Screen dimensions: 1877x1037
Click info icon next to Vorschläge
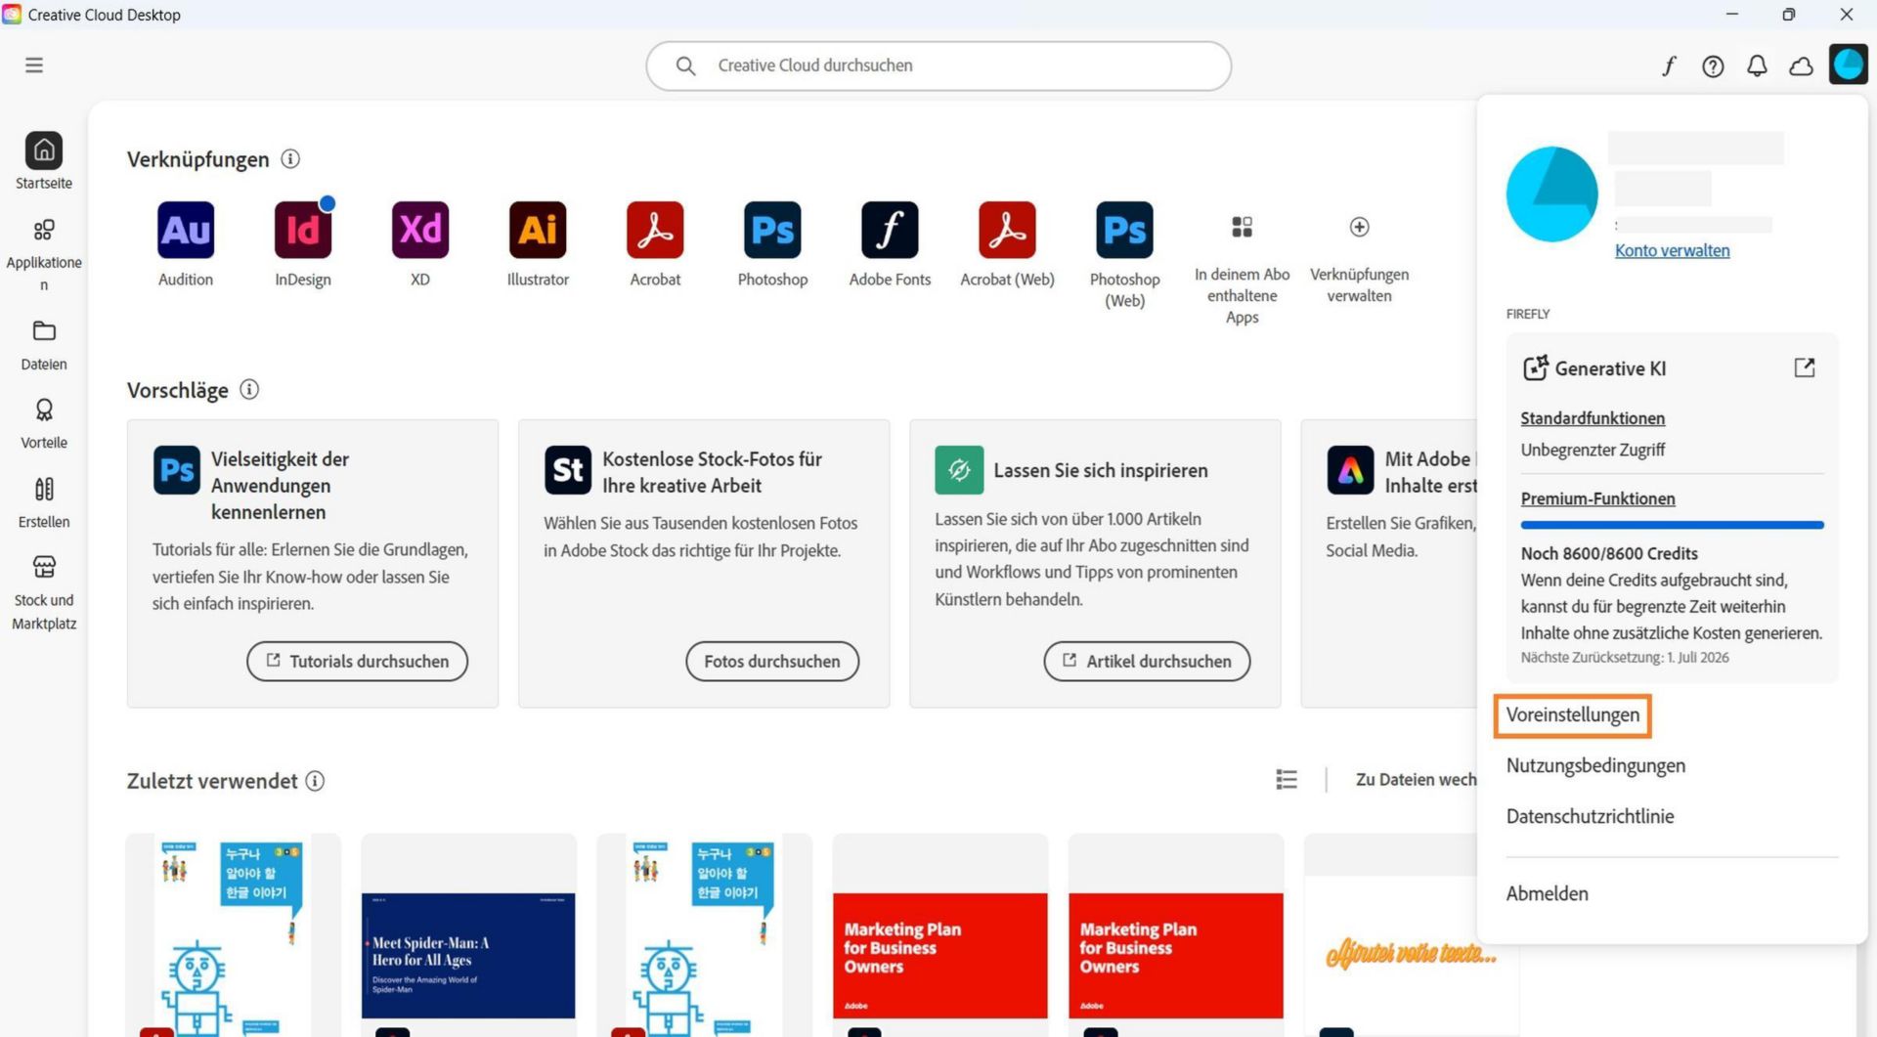(x=249, y=389)
